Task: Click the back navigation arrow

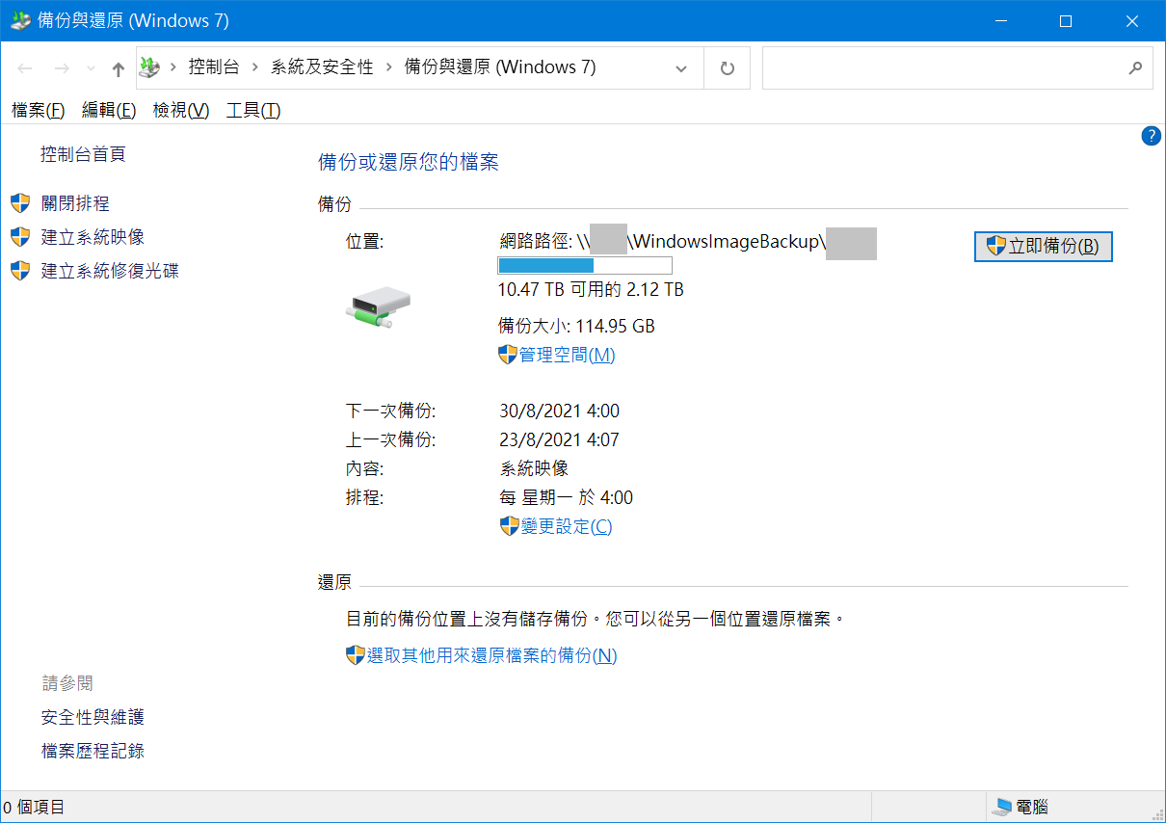Action: [x=26, y=68]
